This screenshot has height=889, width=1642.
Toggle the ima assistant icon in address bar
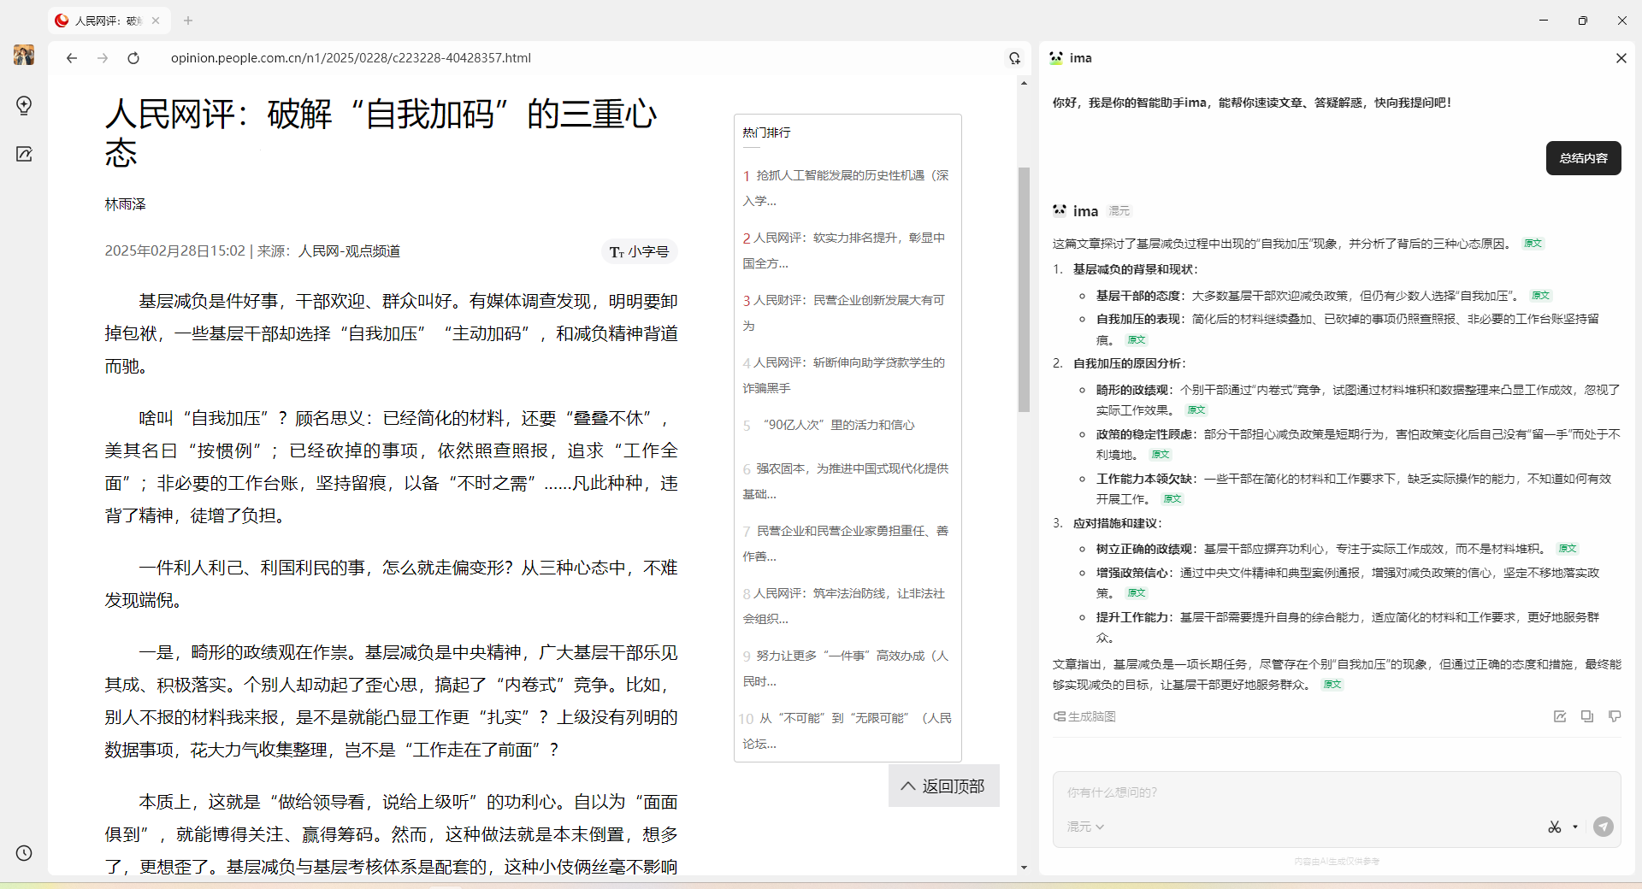click(x=1014, y=58)
